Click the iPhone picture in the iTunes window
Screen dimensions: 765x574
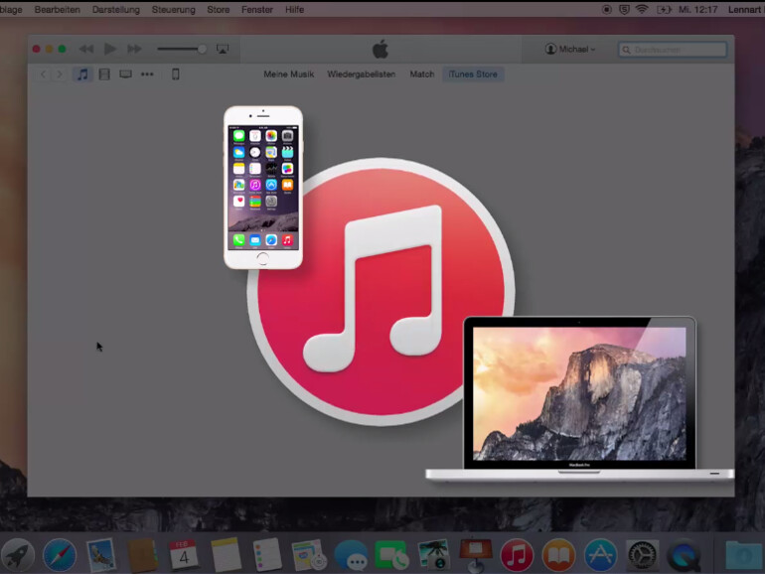pos(263,188)
